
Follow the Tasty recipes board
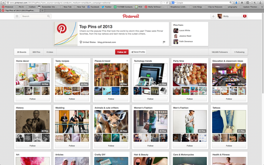click(72, 99)
